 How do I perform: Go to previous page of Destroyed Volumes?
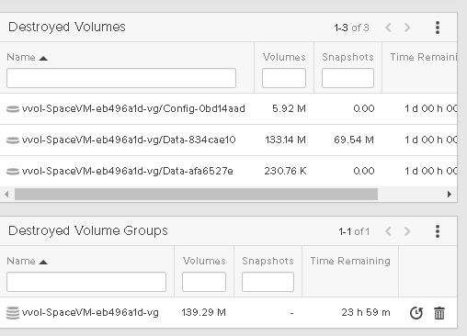click(388, 28)
